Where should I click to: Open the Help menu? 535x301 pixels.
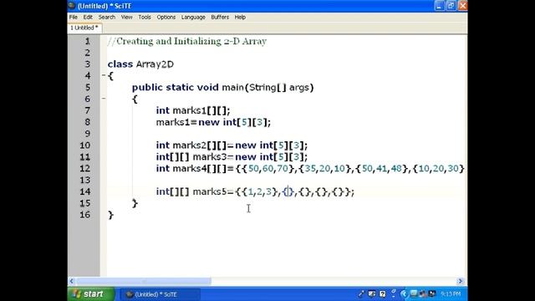tap(240, 17)
